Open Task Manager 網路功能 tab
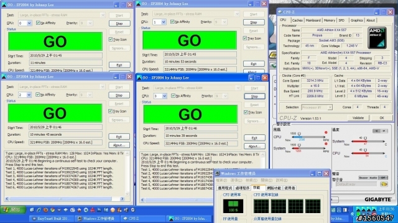The image size is (398, 223). click(274, 188)
